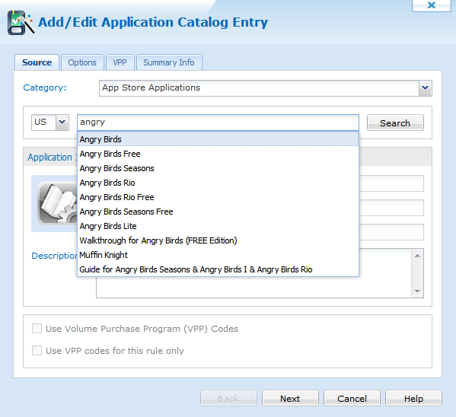Open Help for this dialog
Image resolution: width=456 pixels, height=417 pixels.
point(413,398)
